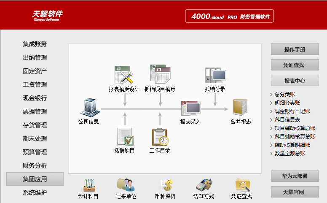Select 固定资产 in the left sidebar
Screen dimensions: 327x203
[x=35, y=71]
